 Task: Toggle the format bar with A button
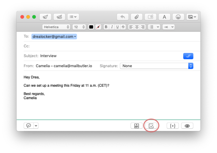click(x=164, y=17)
